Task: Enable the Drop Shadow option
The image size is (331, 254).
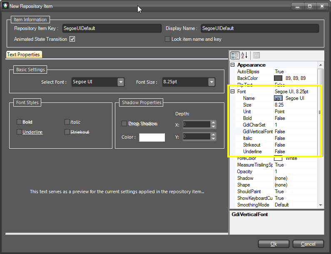Action: tap(124, 124)
